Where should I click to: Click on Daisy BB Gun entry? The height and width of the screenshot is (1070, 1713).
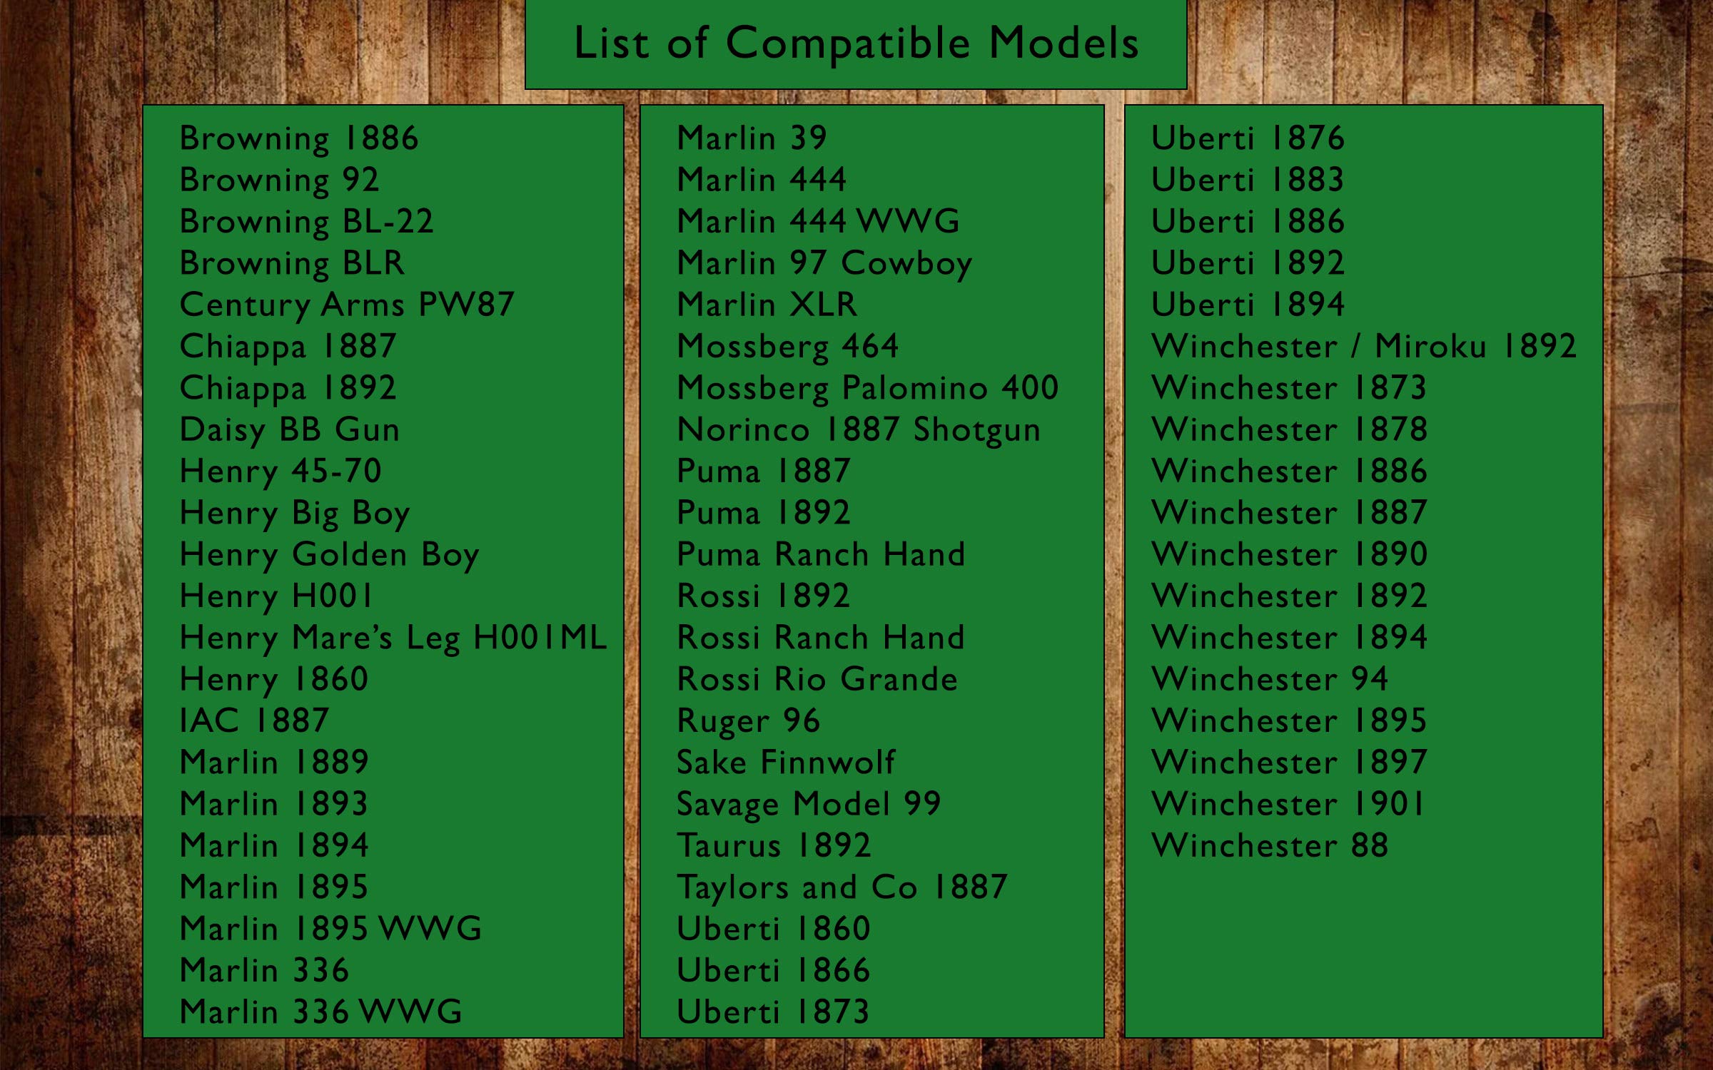click(x=289, y=430)
